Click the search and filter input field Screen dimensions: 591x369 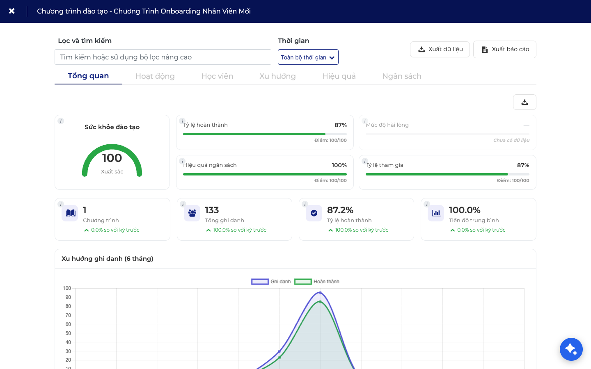coord(163,57)
